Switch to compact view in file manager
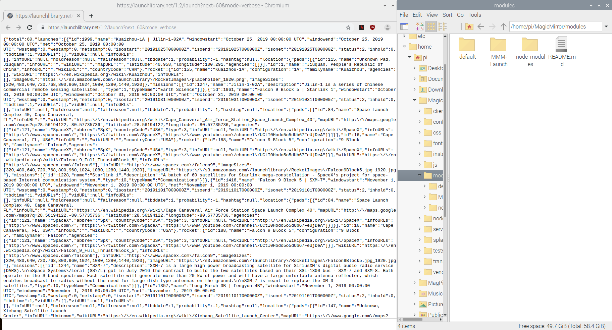The image size is (612, 330). point(443,26)
